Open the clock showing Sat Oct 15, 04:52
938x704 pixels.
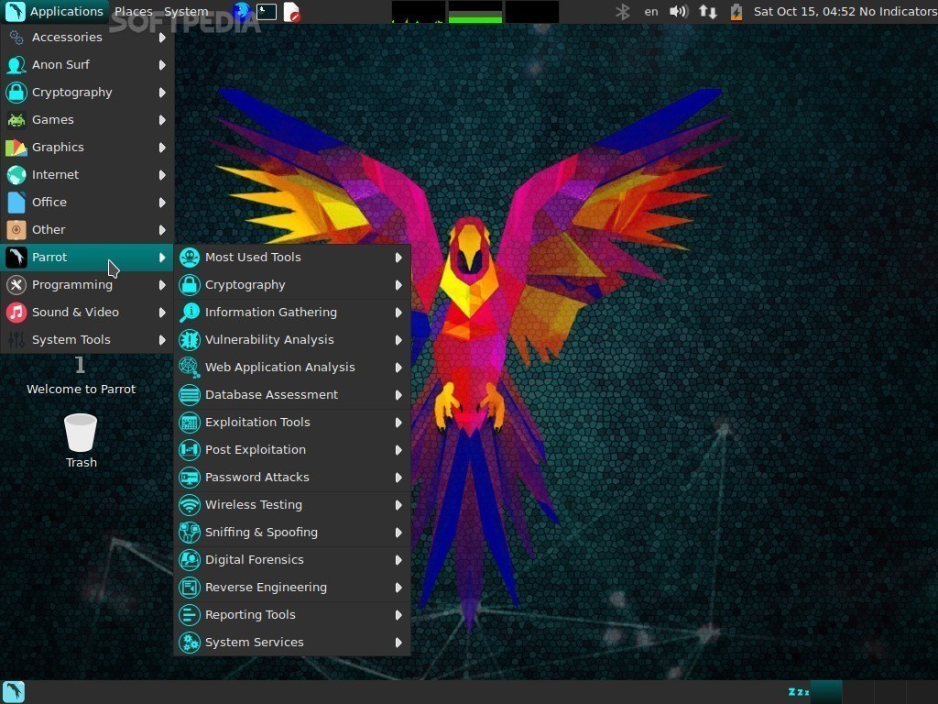pos(804,11)
